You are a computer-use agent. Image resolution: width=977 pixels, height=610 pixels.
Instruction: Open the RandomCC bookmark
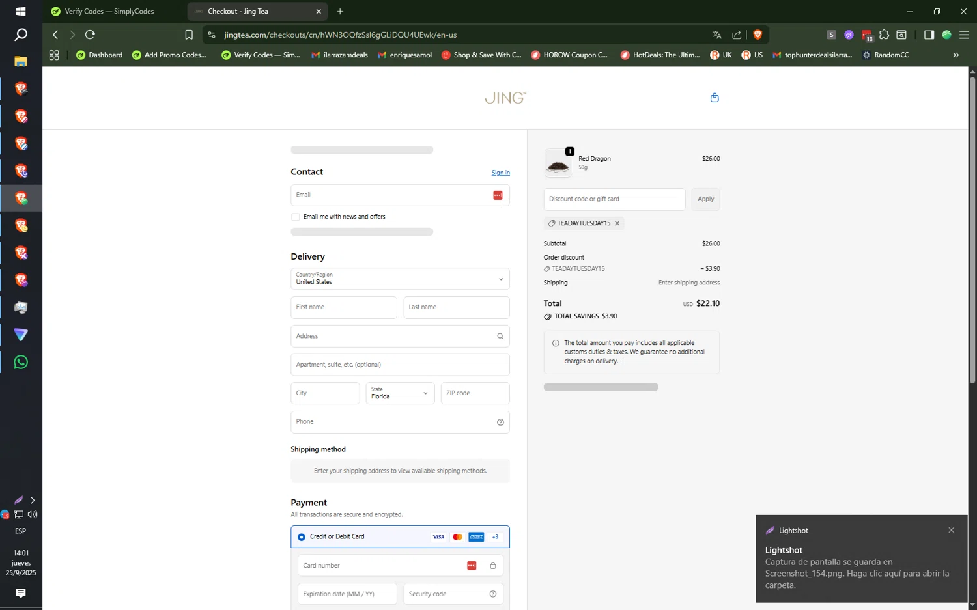pyautogui.click(x=885, y=55)
